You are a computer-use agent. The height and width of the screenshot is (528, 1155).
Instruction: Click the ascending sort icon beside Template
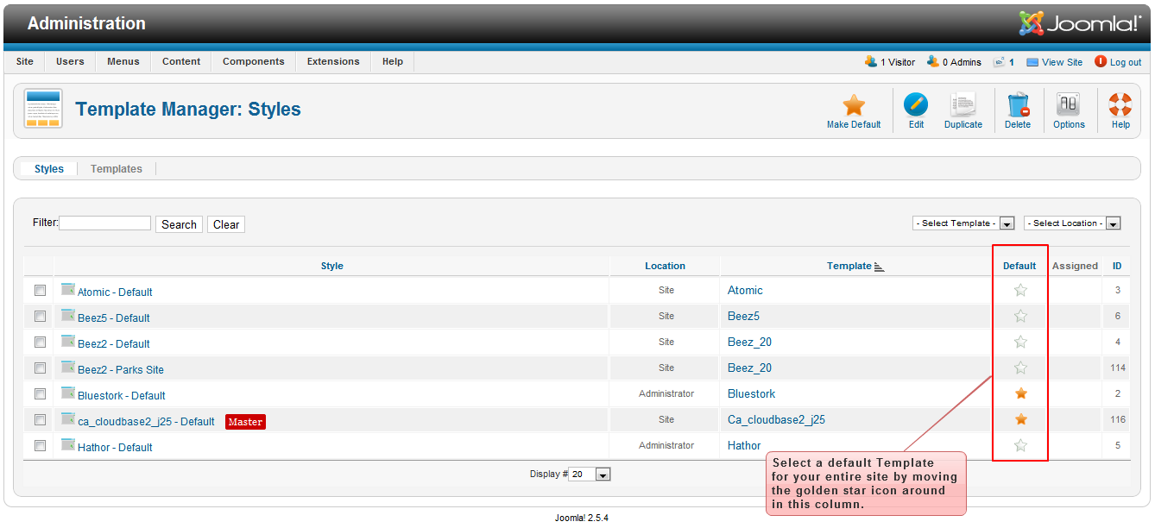pos(880,267)
